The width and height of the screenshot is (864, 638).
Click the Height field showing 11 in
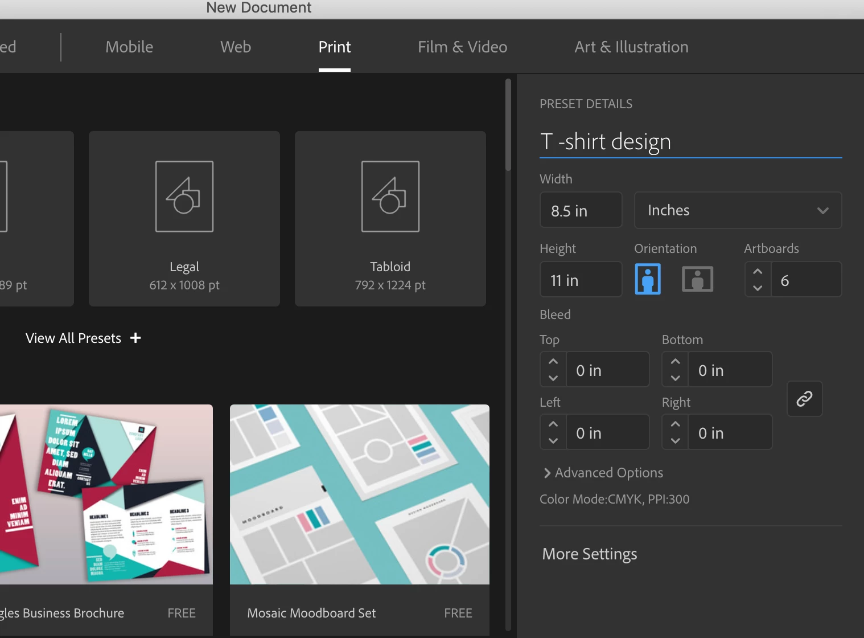click(581, 280)
